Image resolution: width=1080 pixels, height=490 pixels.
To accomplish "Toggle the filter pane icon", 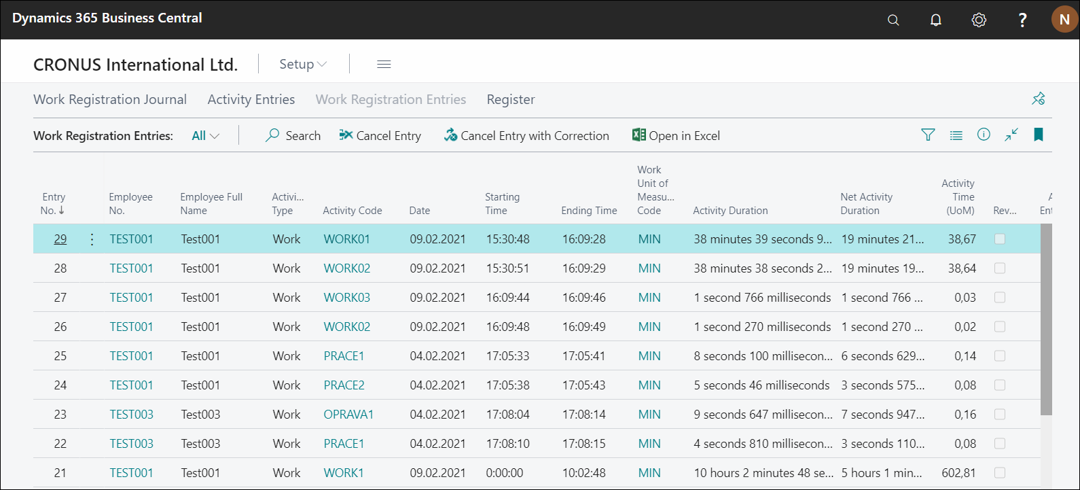I will (928, 135).
